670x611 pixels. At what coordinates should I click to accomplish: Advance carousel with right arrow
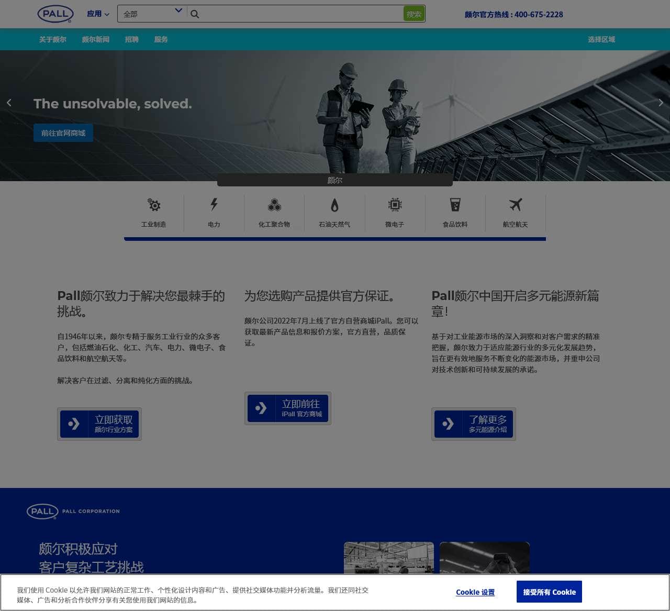click(661, 103)
